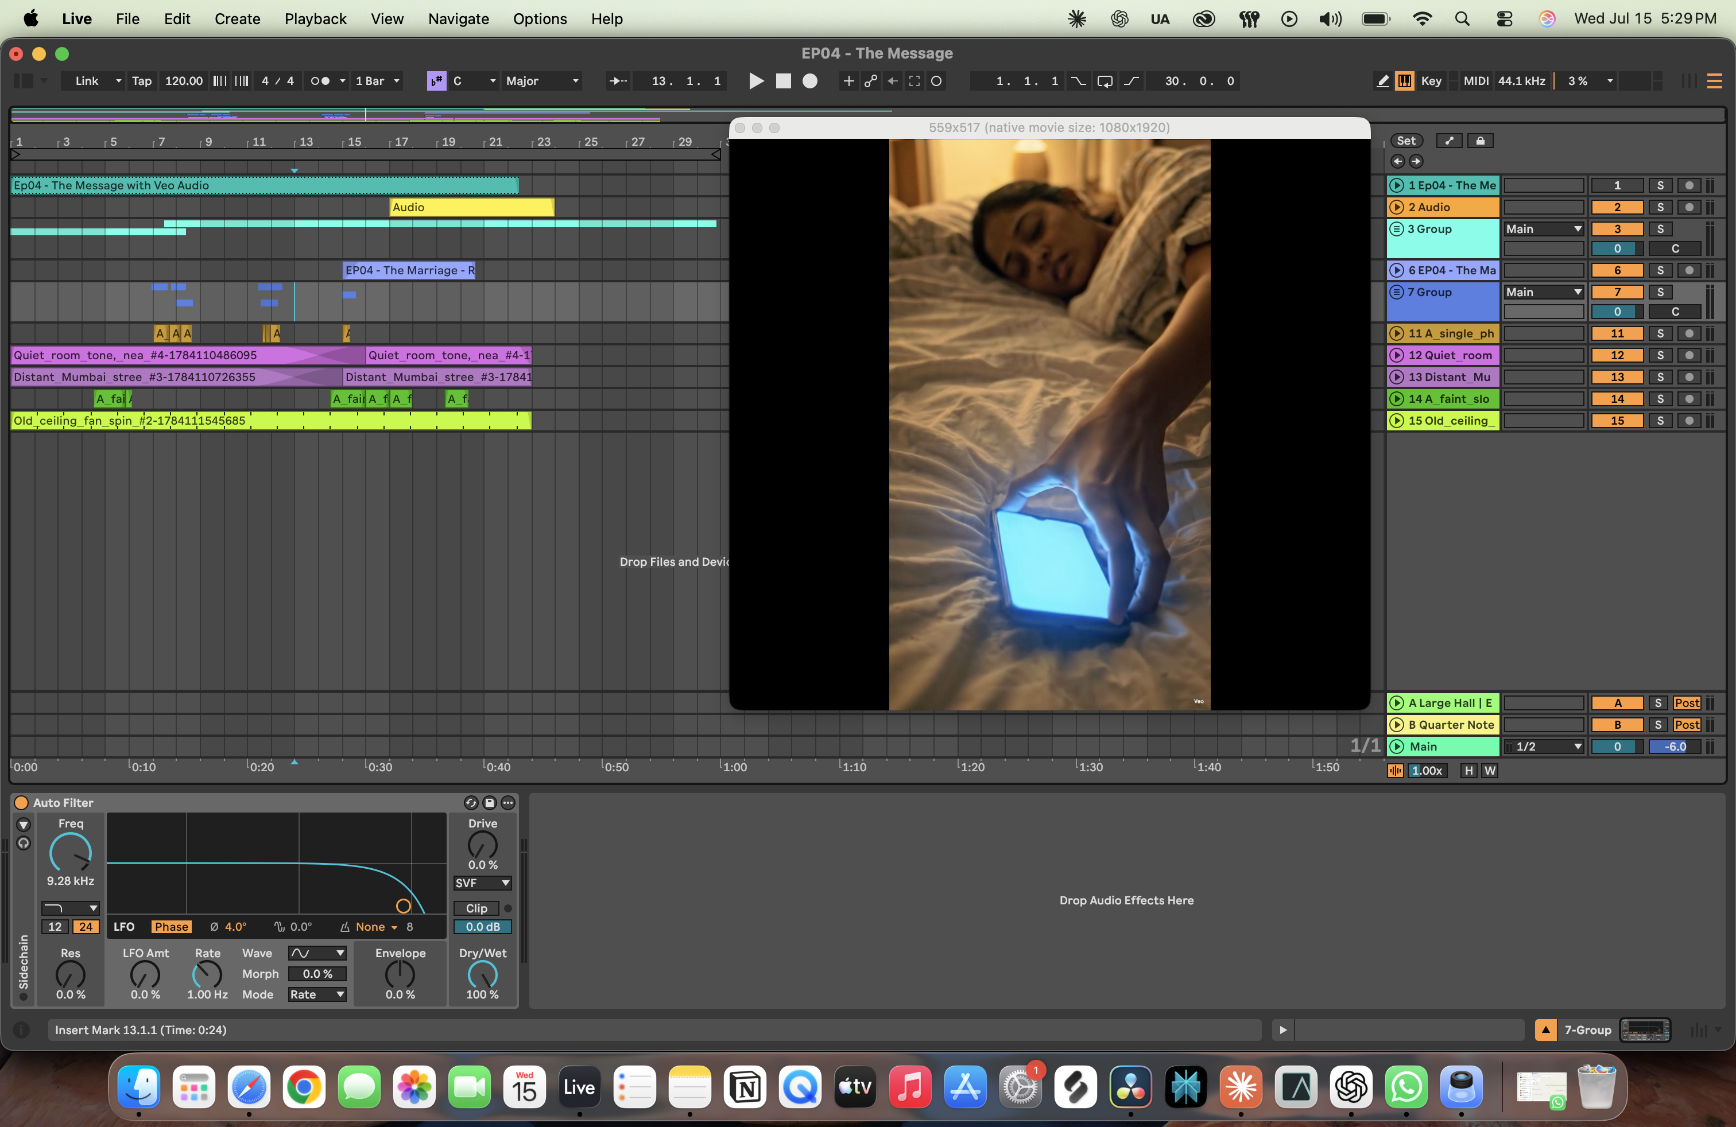The height and width of the screenshot is (1127, 1736).
Task: Open the Major scale dropdown
Action: 542,81
